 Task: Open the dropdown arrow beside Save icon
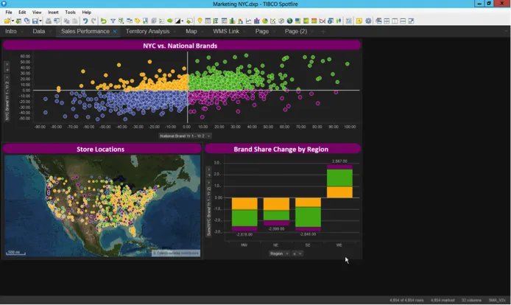coord(40,21)
